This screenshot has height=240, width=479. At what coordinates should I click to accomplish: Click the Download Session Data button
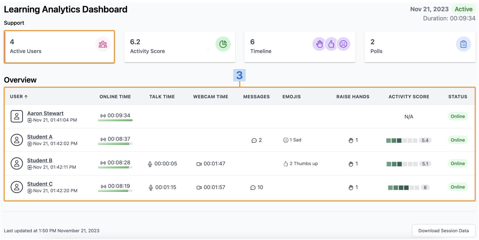click(x=444, y=231)
